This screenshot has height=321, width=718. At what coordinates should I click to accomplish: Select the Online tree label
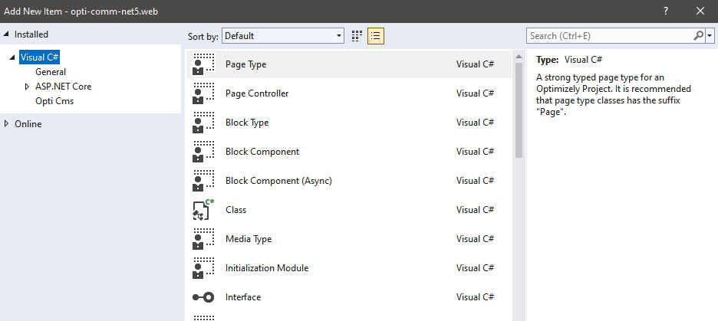[28, 124]
